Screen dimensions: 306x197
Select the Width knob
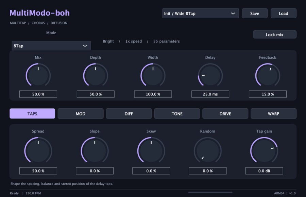coord(153,75)
